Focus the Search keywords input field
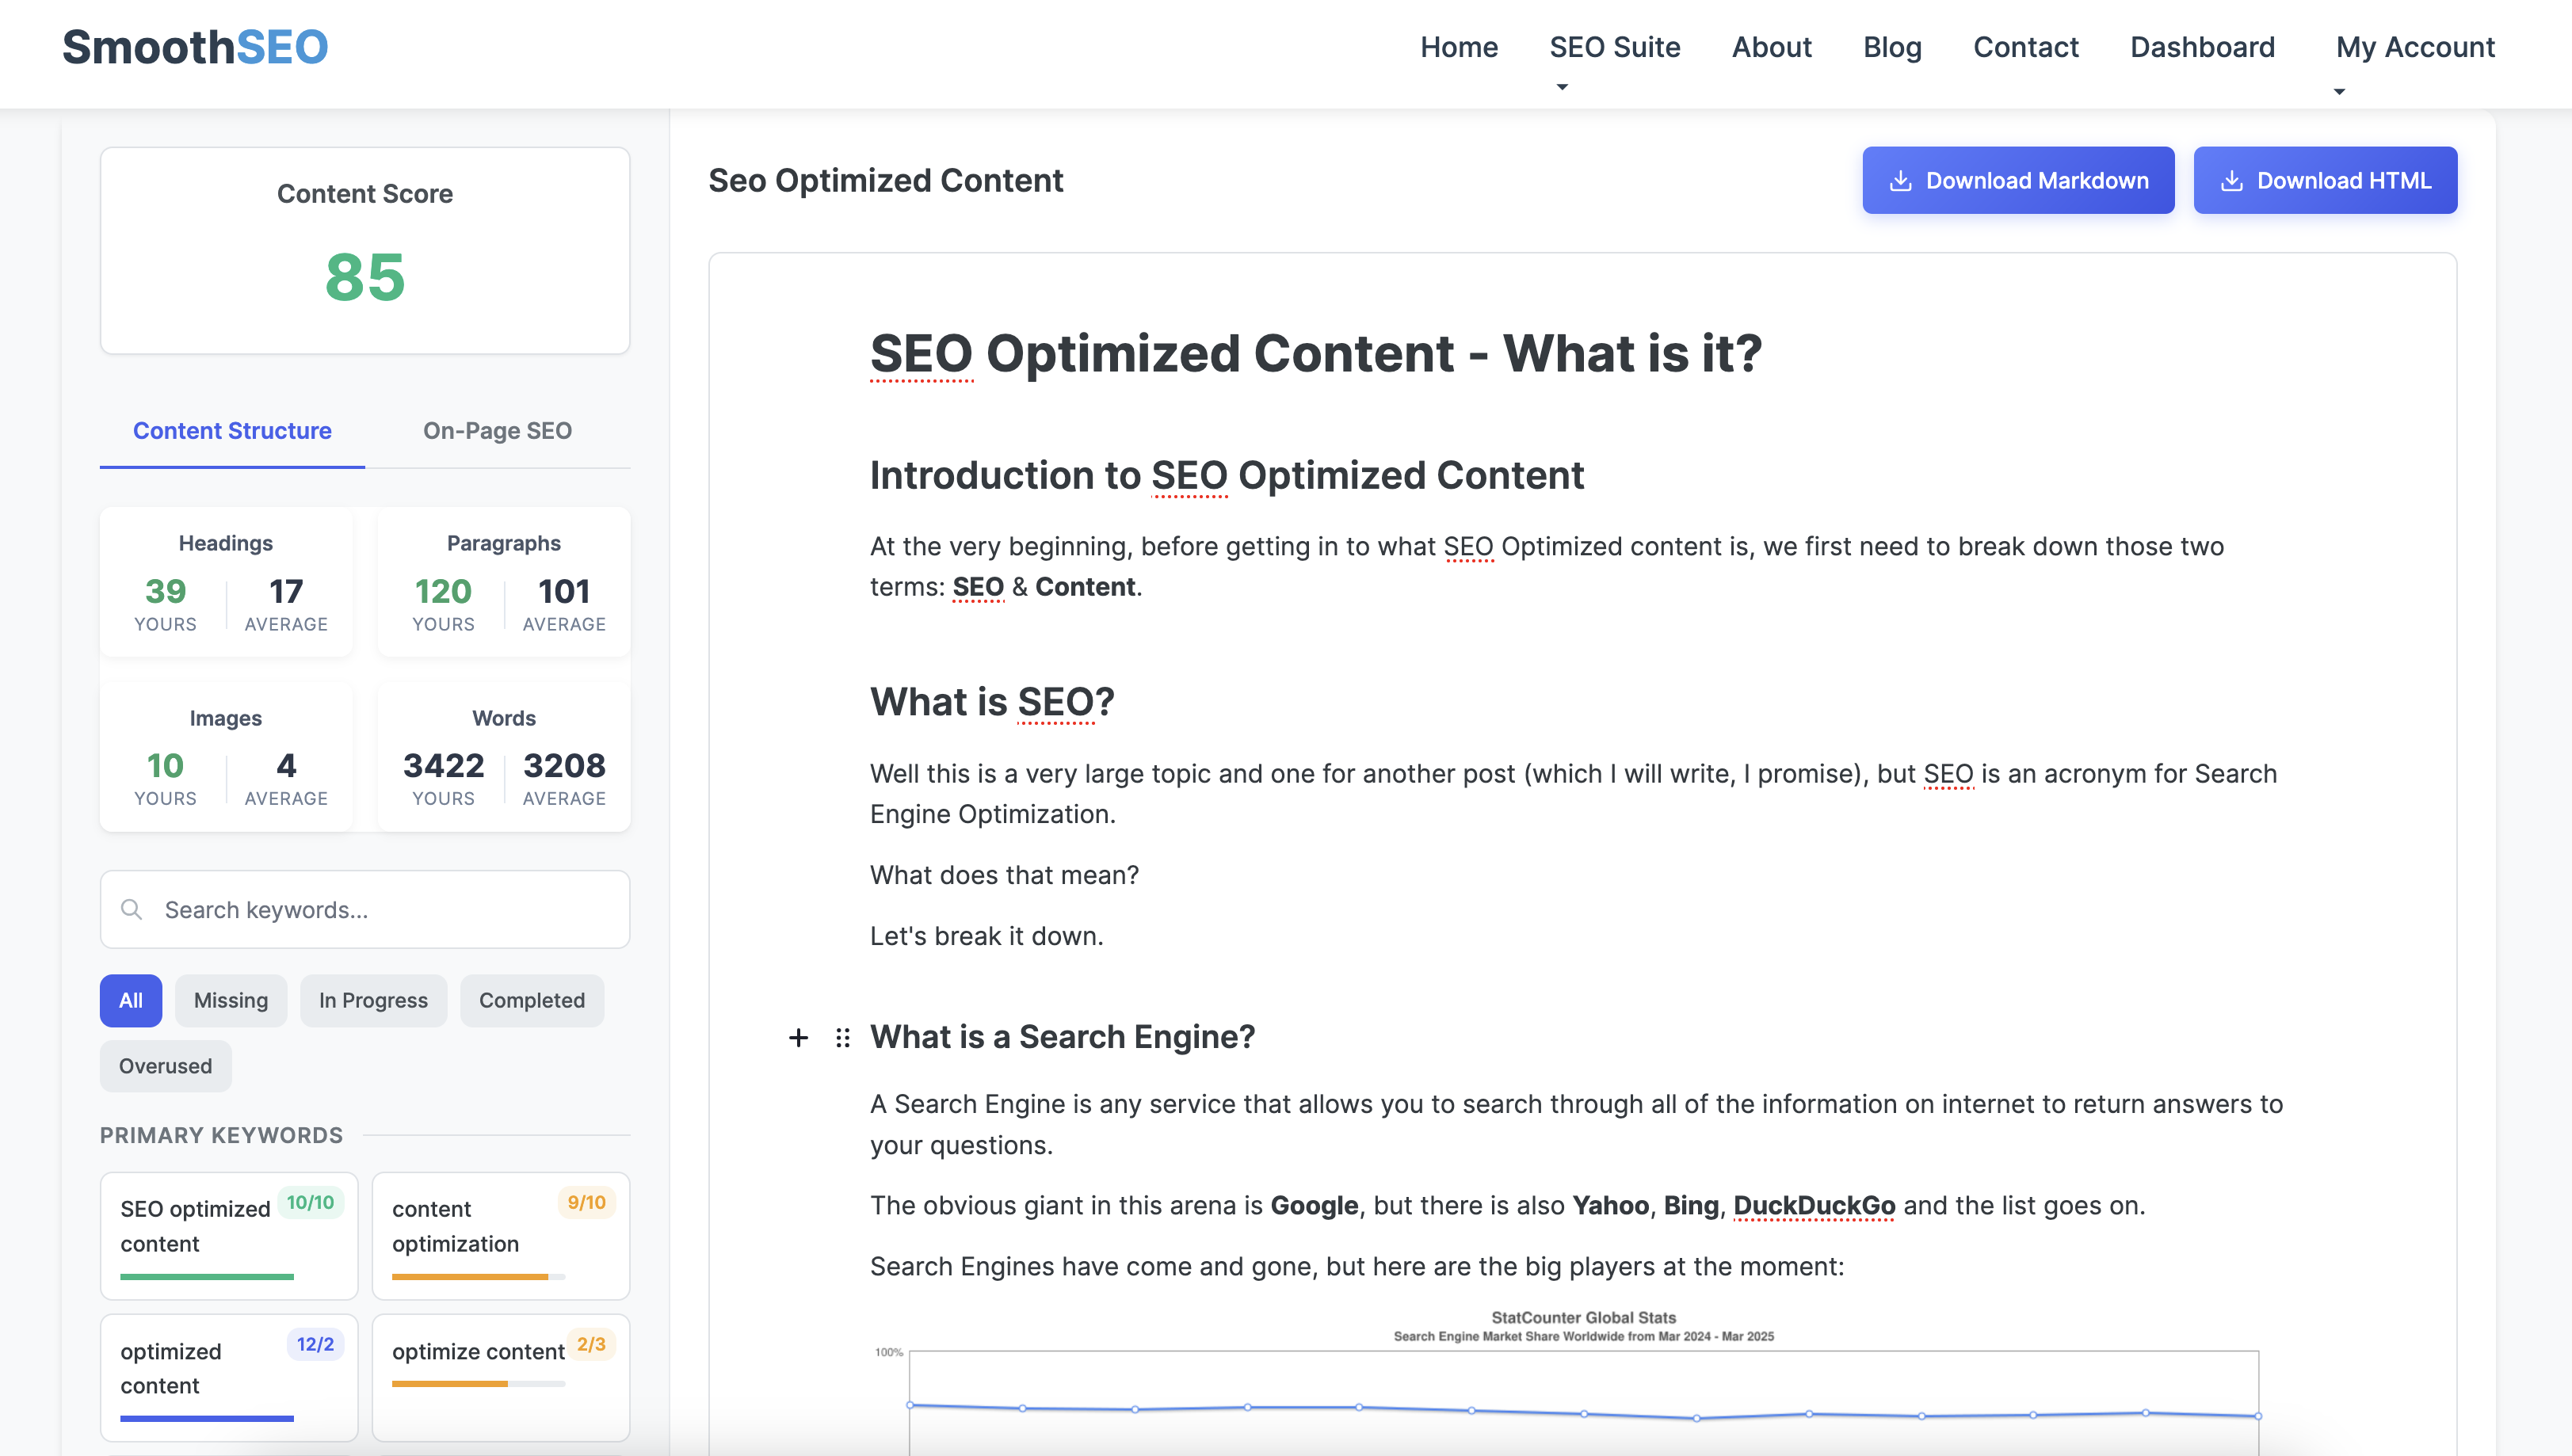2572x1456 pixels. coord(365,909)
